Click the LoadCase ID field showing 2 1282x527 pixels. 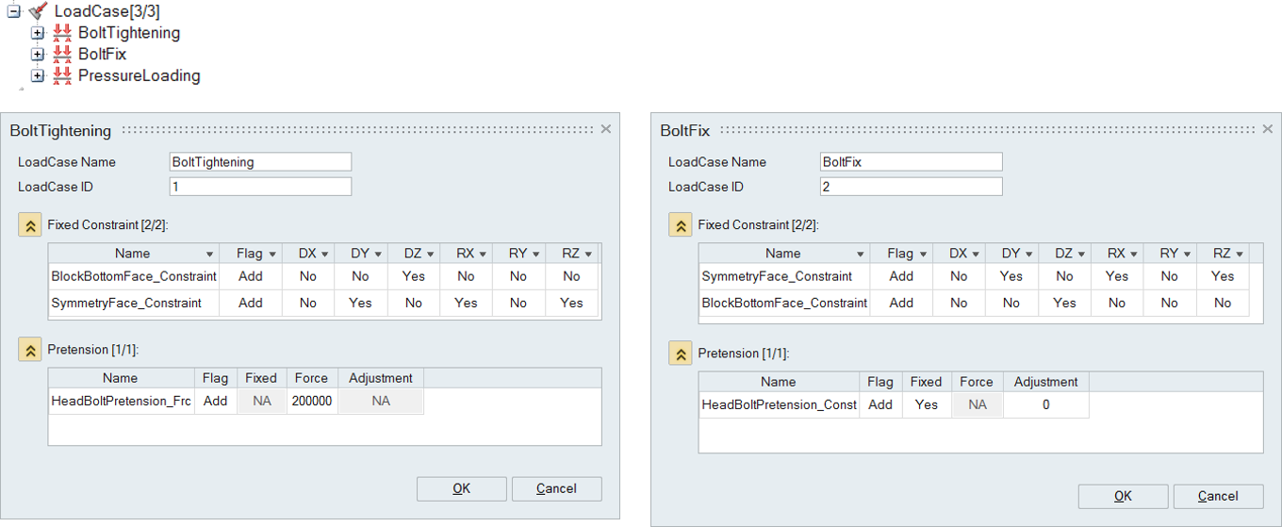pos(911,187)
